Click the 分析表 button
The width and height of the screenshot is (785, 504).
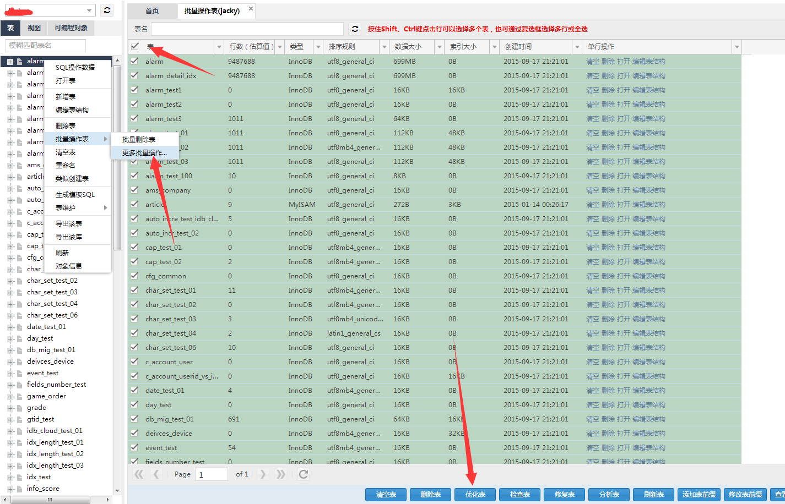pyautogui.click(x=609, y=495)
